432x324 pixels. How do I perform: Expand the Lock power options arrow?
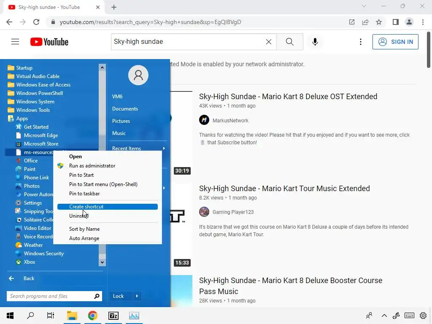coord(137,296)
